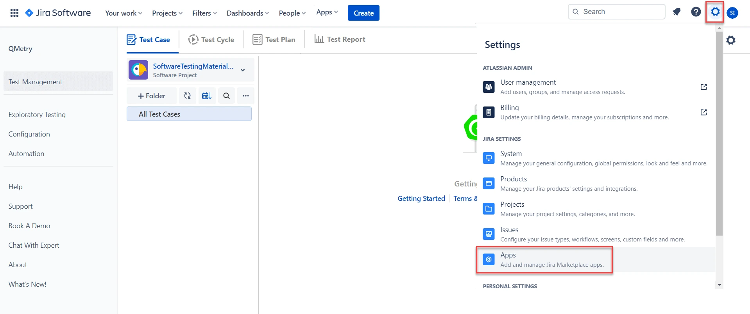Open User management in Settings
750x314 pixels.
pos(596,87)
